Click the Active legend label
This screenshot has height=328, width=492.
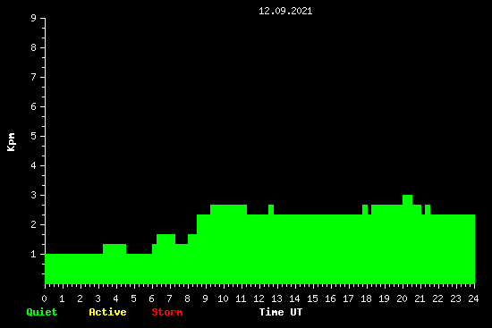[x=107, y=312]
